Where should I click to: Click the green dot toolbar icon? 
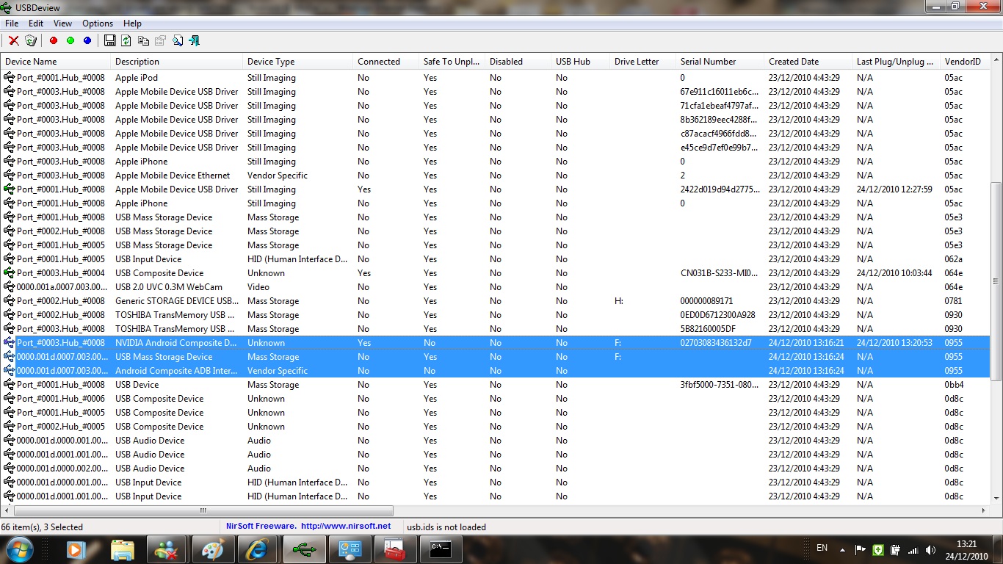70,41
